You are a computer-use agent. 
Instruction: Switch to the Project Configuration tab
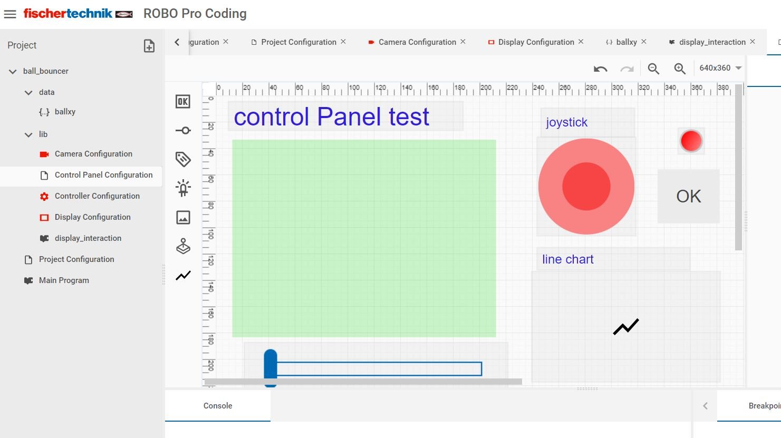(298, 42)
